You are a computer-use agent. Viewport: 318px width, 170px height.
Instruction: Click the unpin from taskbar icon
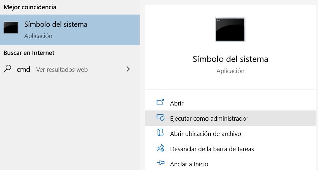click(160, 149)
